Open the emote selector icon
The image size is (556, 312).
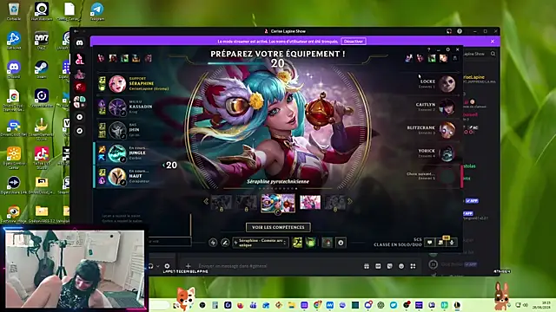pos(341,243)
